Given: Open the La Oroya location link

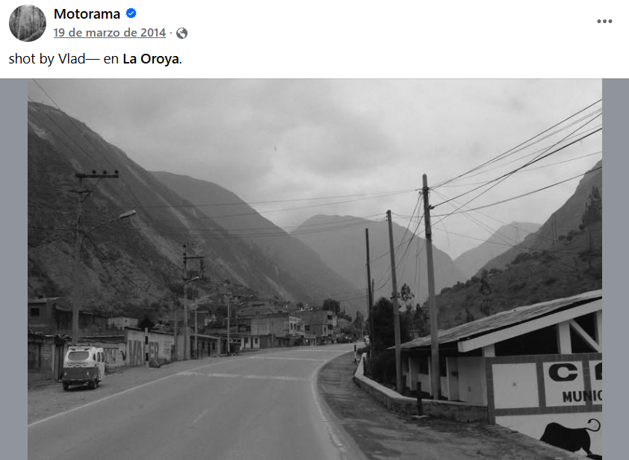Looking at the screenshot, I should coord(150,59).
